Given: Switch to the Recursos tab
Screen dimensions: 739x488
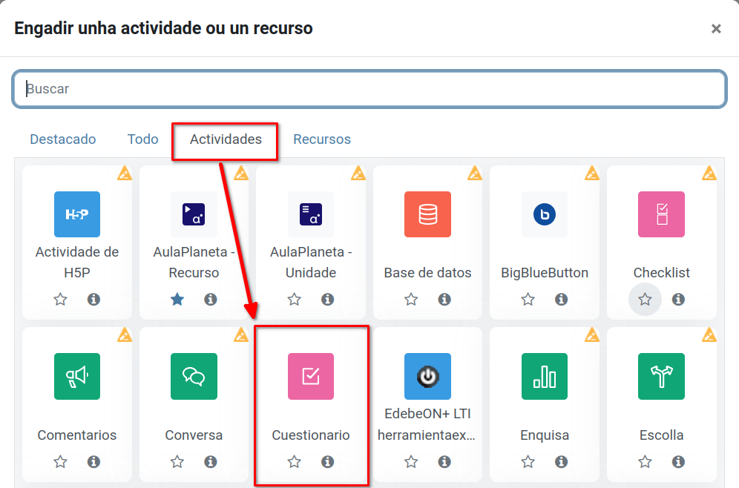Looking at the screenshot, I should coord(322,139).
